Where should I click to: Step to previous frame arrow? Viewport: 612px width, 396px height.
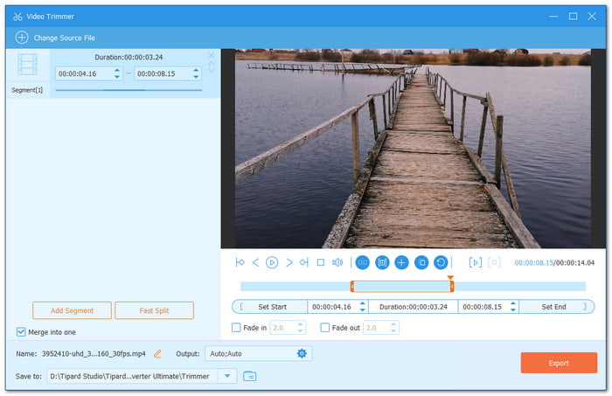tap(255, 262)
